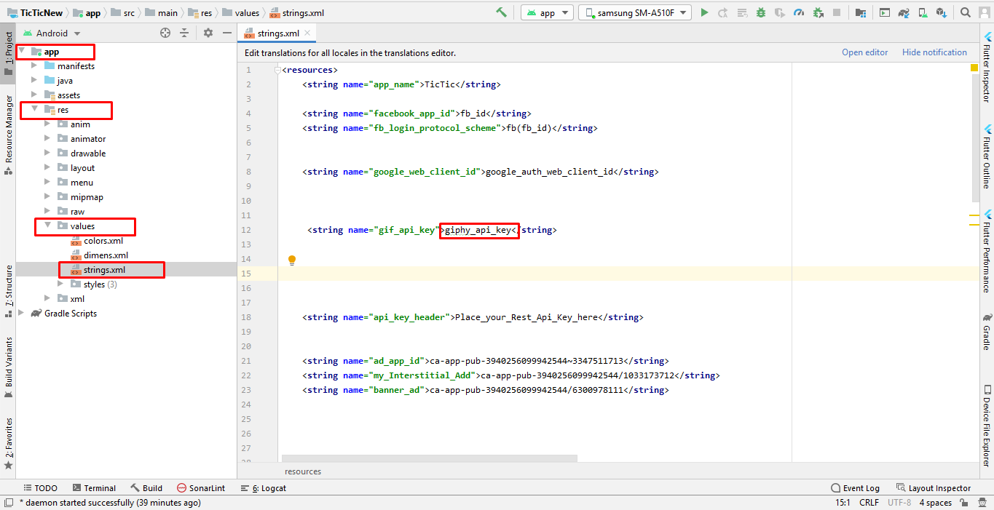Expand the Gradle Scripts tree node
Image resolution: width=994 pixels, height=510 pixels.
coord(21,314)
